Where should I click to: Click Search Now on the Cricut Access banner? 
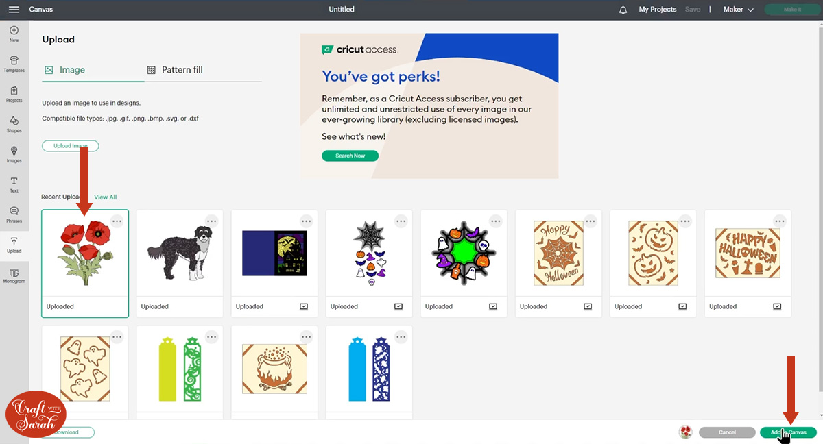[350, 156]
